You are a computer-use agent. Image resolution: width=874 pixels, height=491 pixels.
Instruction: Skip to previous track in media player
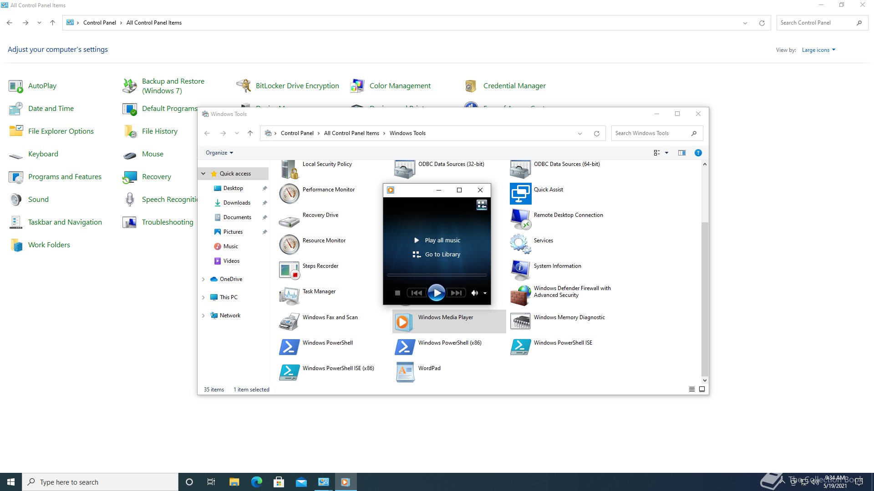point(417,293)
